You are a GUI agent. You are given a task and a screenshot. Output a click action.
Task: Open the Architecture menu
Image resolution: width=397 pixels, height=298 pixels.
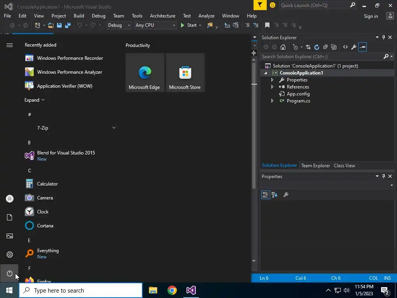click(x=162, y=16)
